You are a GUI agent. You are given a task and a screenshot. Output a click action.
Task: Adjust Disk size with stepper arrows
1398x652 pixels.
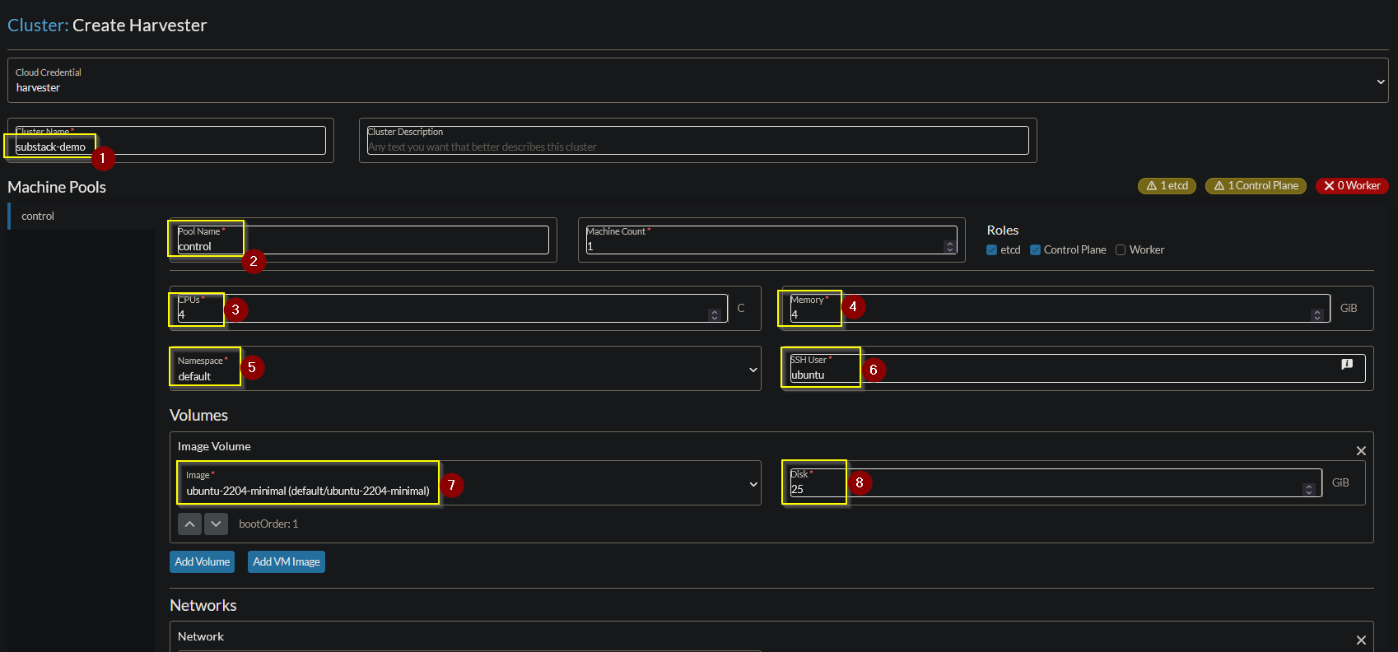(1309, 490)
